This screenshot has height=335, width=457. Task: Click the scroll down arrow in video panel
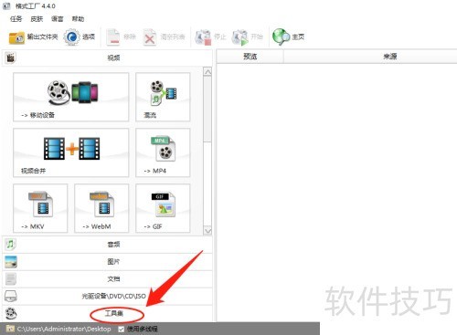tap(207, 230)
